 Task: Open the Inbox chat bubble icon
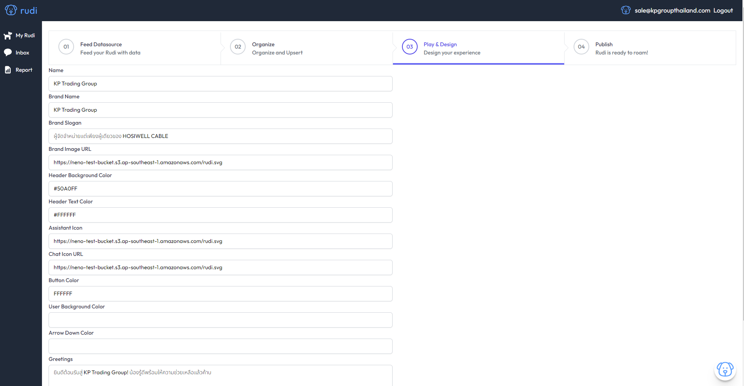tap(8, 53)
